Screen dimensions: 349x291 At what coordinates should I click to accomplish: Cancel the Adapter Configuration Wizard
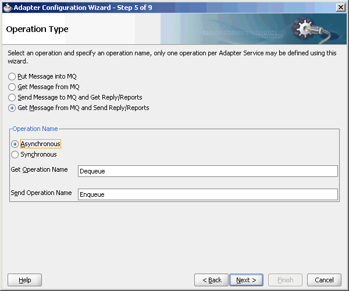pyautogui.click(x=324, y=280)
